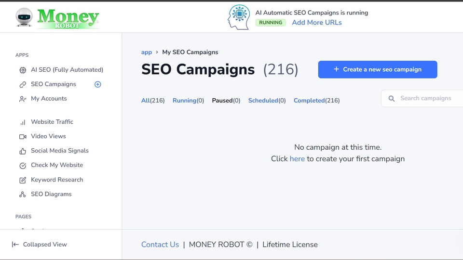Click the SEO Diagrams node icon
The width and height of the screenshot is (463, 260).
(23, 195)
